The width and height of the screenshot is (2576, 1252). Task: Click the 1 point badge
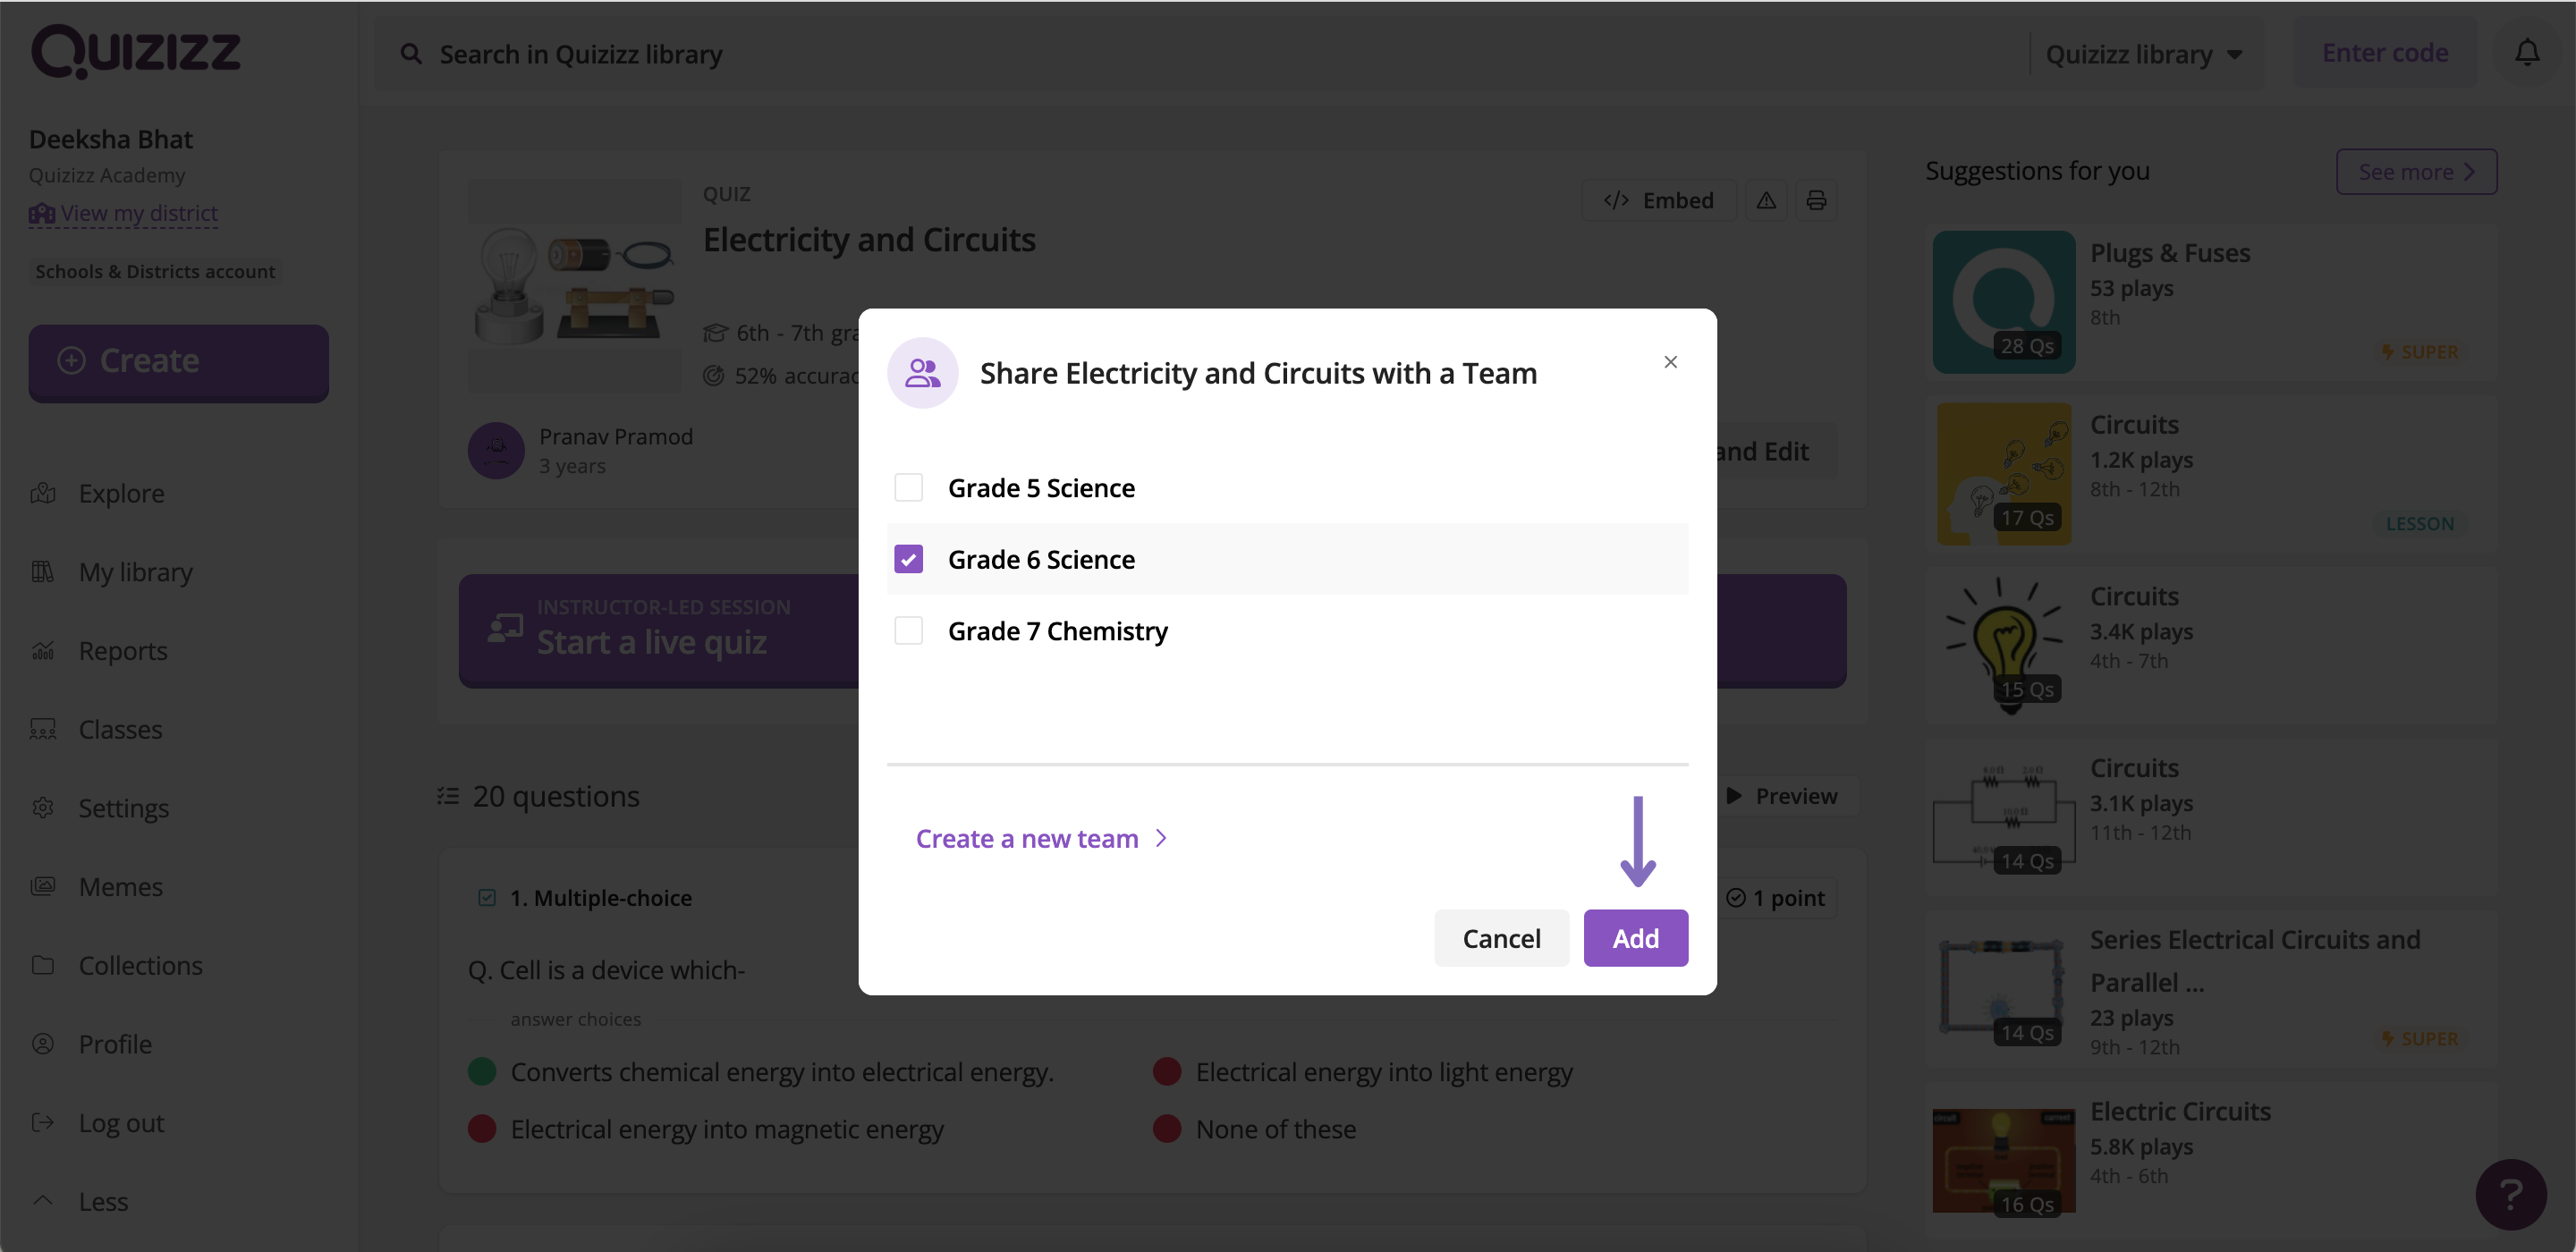(1776, 898)
